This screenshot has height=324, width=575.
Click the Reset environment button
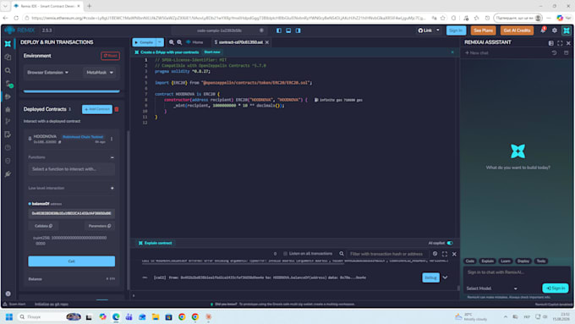[x=110, y=56]
